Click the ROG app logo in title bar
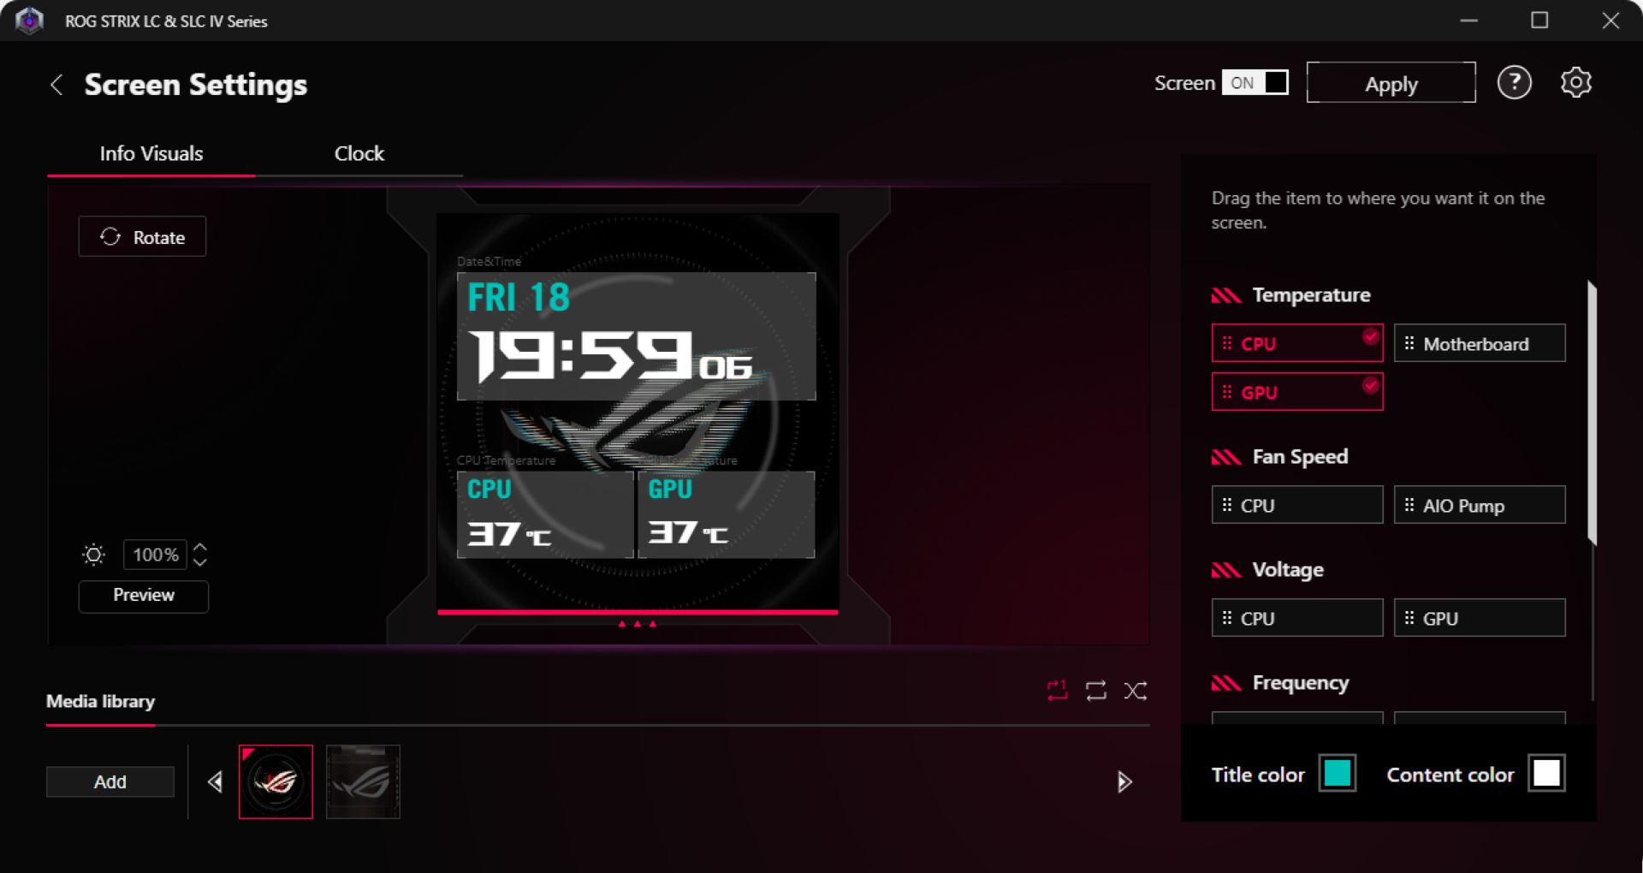 pos(29,21)
